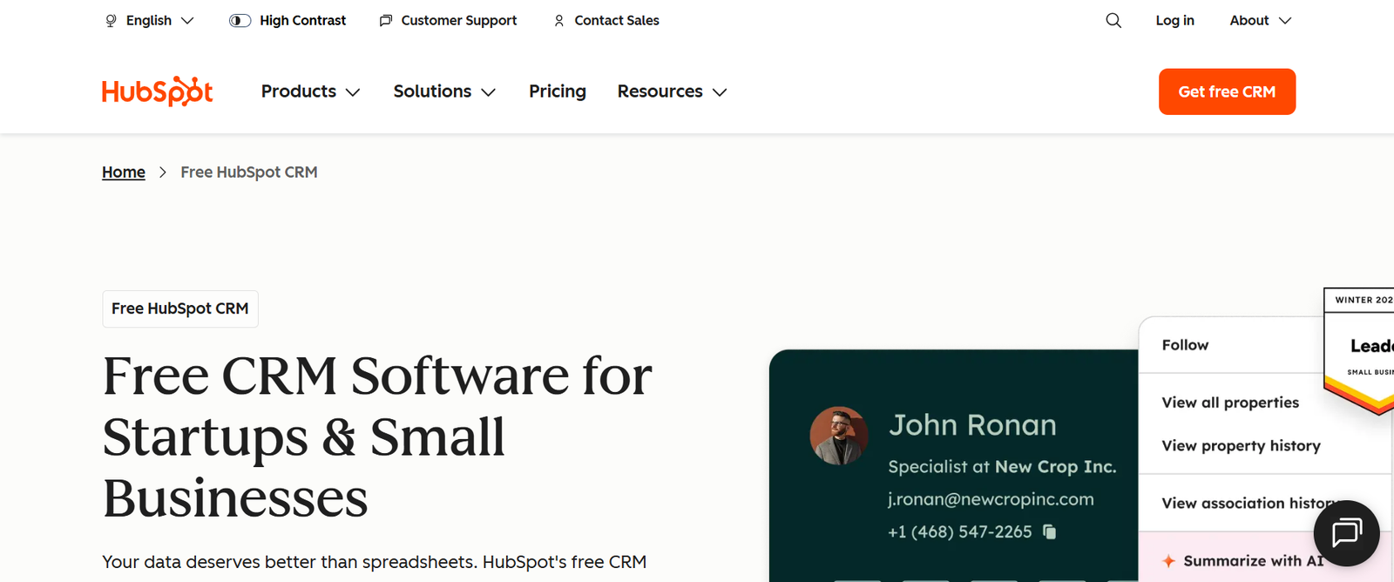The image size is (1394, 582).
Task: Expand the English language dropdown
Action: (160, 20)
